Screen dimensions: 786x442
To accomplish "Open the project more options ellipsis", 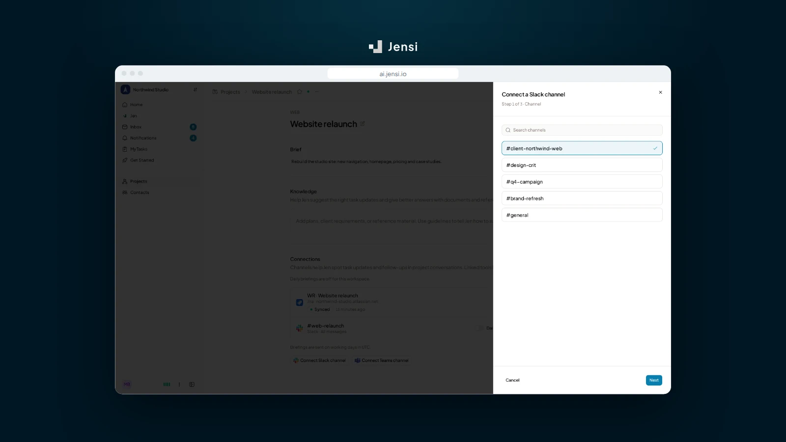I will pos(317,92).
